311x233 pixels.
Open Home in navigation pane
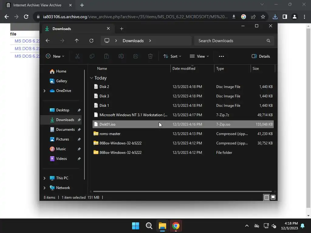(x=61, y=71)
